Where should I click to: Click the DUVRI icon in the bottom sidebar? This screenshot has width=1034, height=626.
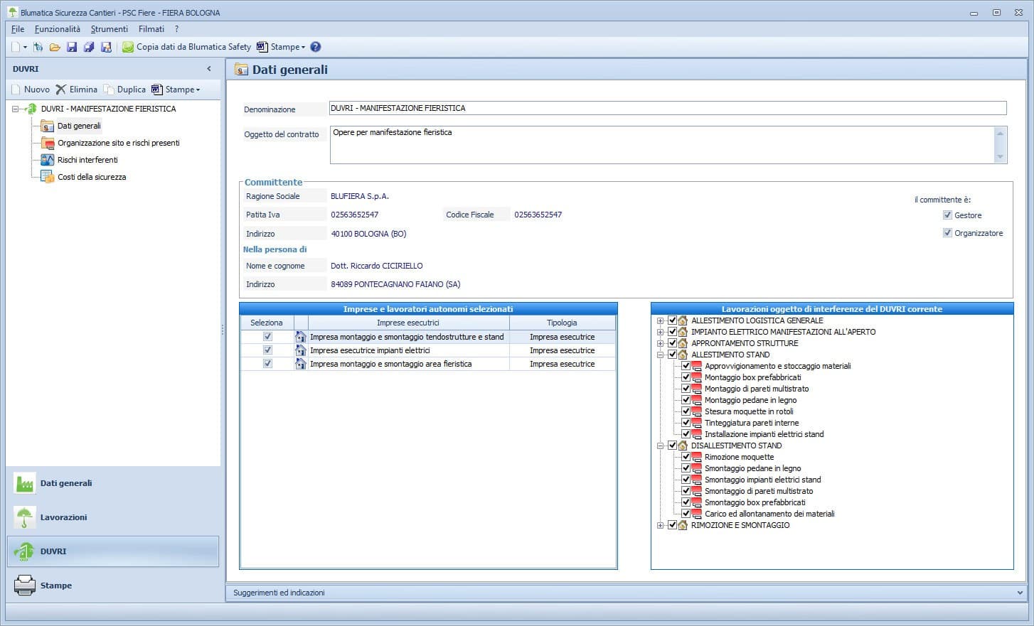[24, 551]
